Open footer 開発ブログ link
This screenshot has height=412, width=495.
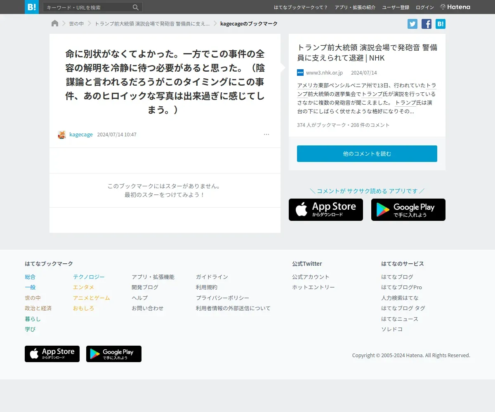tap(145, 287)
